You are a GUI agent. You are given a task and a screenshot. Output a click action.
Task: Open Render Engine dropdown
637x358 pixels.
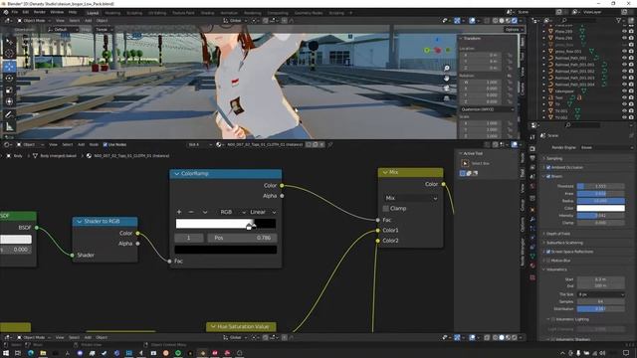606,148
